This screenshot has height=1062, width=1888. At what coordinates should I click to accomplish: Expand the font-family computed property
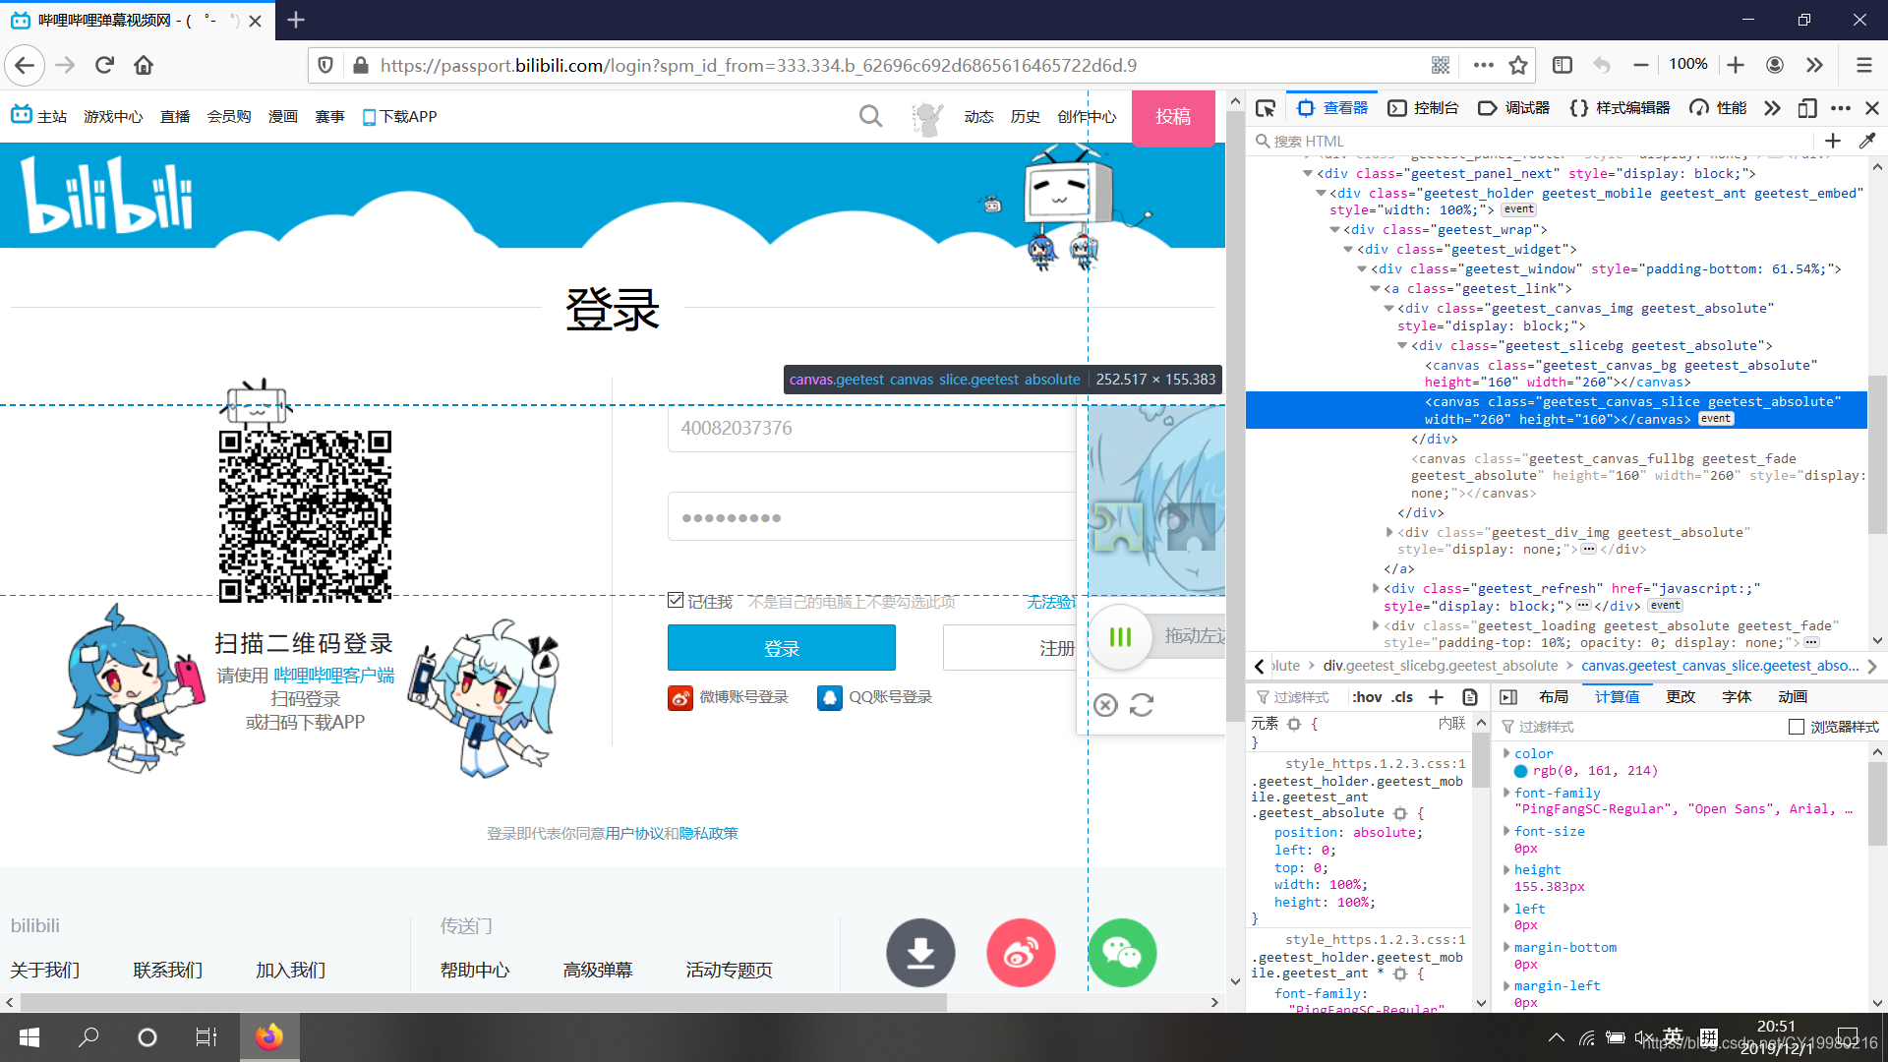(1506, 793)
